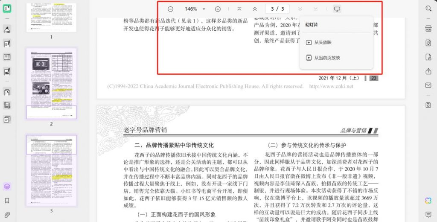Select page 2 thumbnail
Image resolution: width=437 pixels, height=222 pixels.
click(51, 83)
